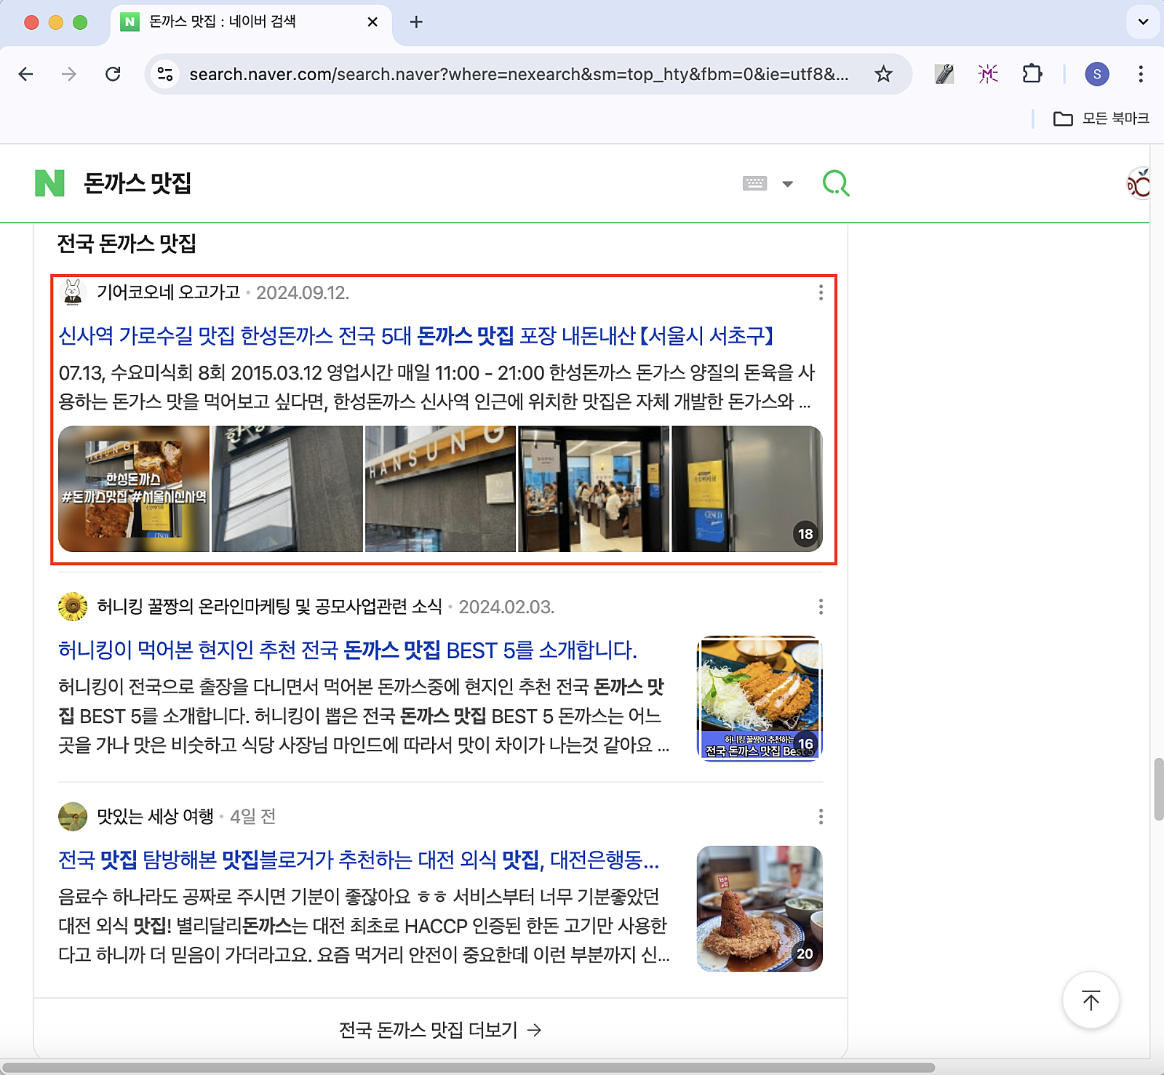Screen dimensions: 1164x1075
Task: Open the tab search chevron
Action: 1141,22
